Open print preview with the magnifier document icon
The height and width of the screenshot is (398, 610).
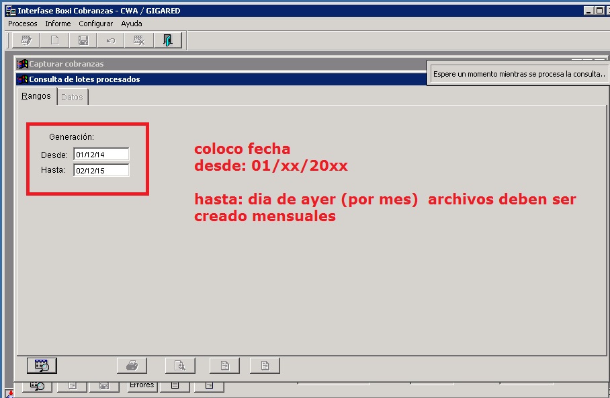click(179, 365)
